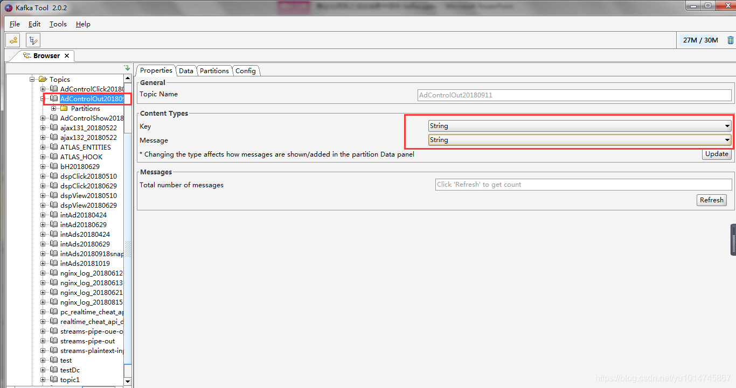Switch to the Data tab
The width and height of the screenshot is (736, 388).
click(x=186, y=70)
